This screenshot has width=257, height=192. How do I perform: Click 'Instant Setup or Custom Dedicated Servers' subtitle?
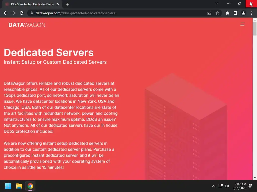click(55, 62)
